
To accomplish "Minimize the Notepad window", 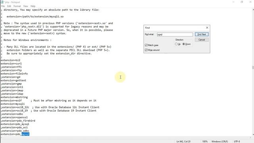I will (x=233, y=2).
